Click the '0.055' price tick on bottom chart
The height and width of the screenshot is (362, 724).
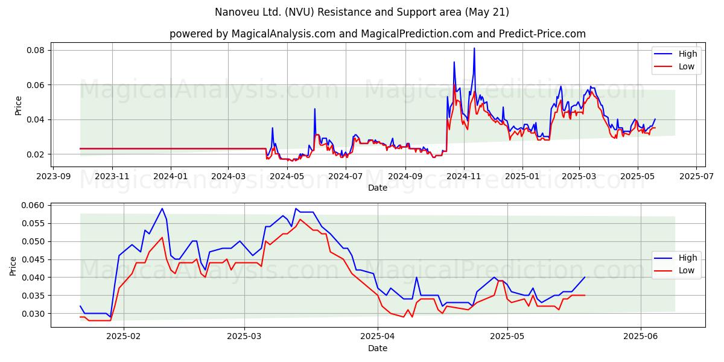coord(34,223)
